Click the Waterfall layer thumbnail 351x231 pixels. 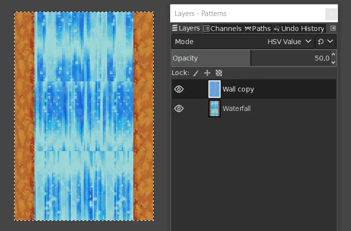coord(214,108)
